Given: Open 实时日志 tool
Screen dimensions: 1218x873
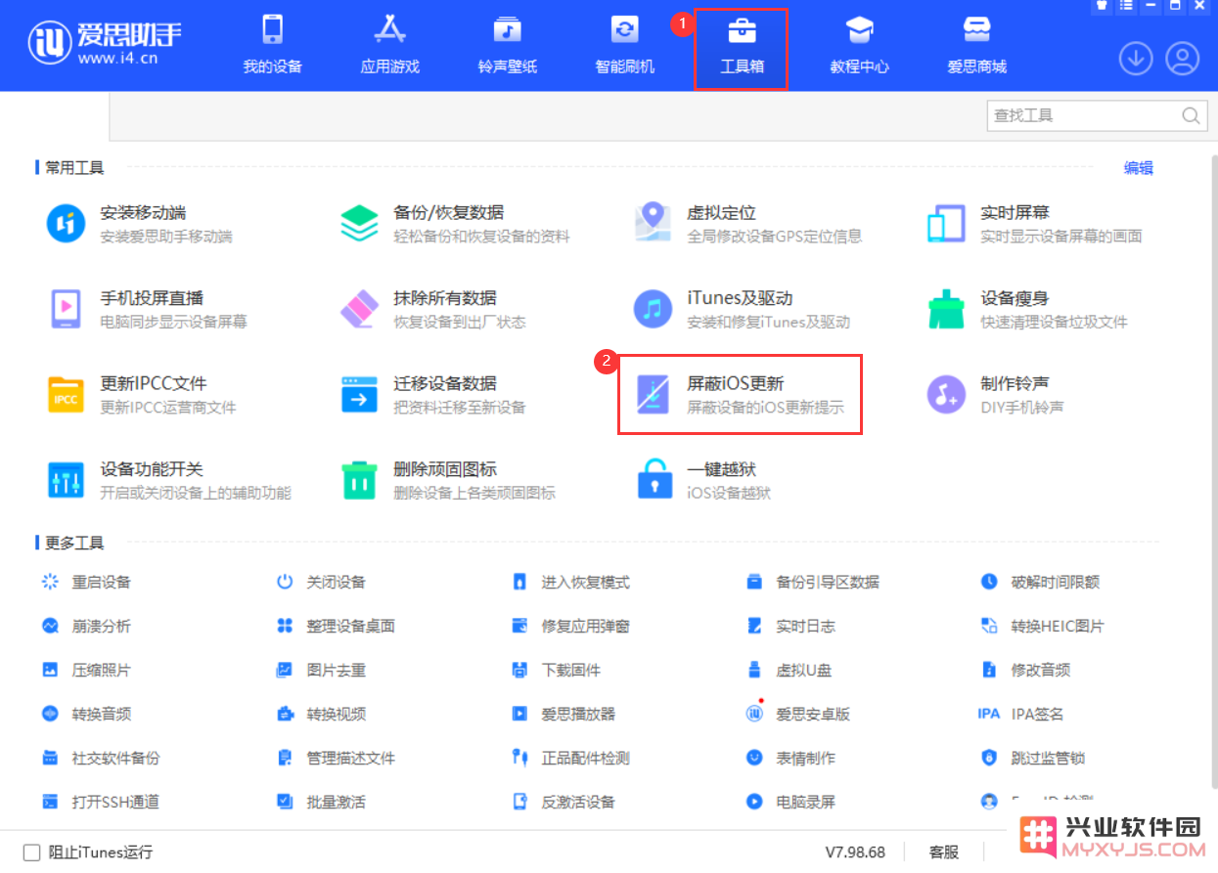Looking at the screenshot, I should [x=790, y=626].
